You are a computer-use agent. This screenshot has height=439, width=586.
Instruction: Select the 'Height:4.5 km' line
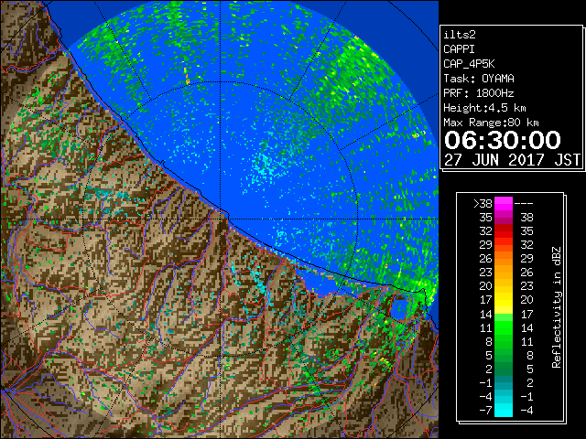point(484,108)
